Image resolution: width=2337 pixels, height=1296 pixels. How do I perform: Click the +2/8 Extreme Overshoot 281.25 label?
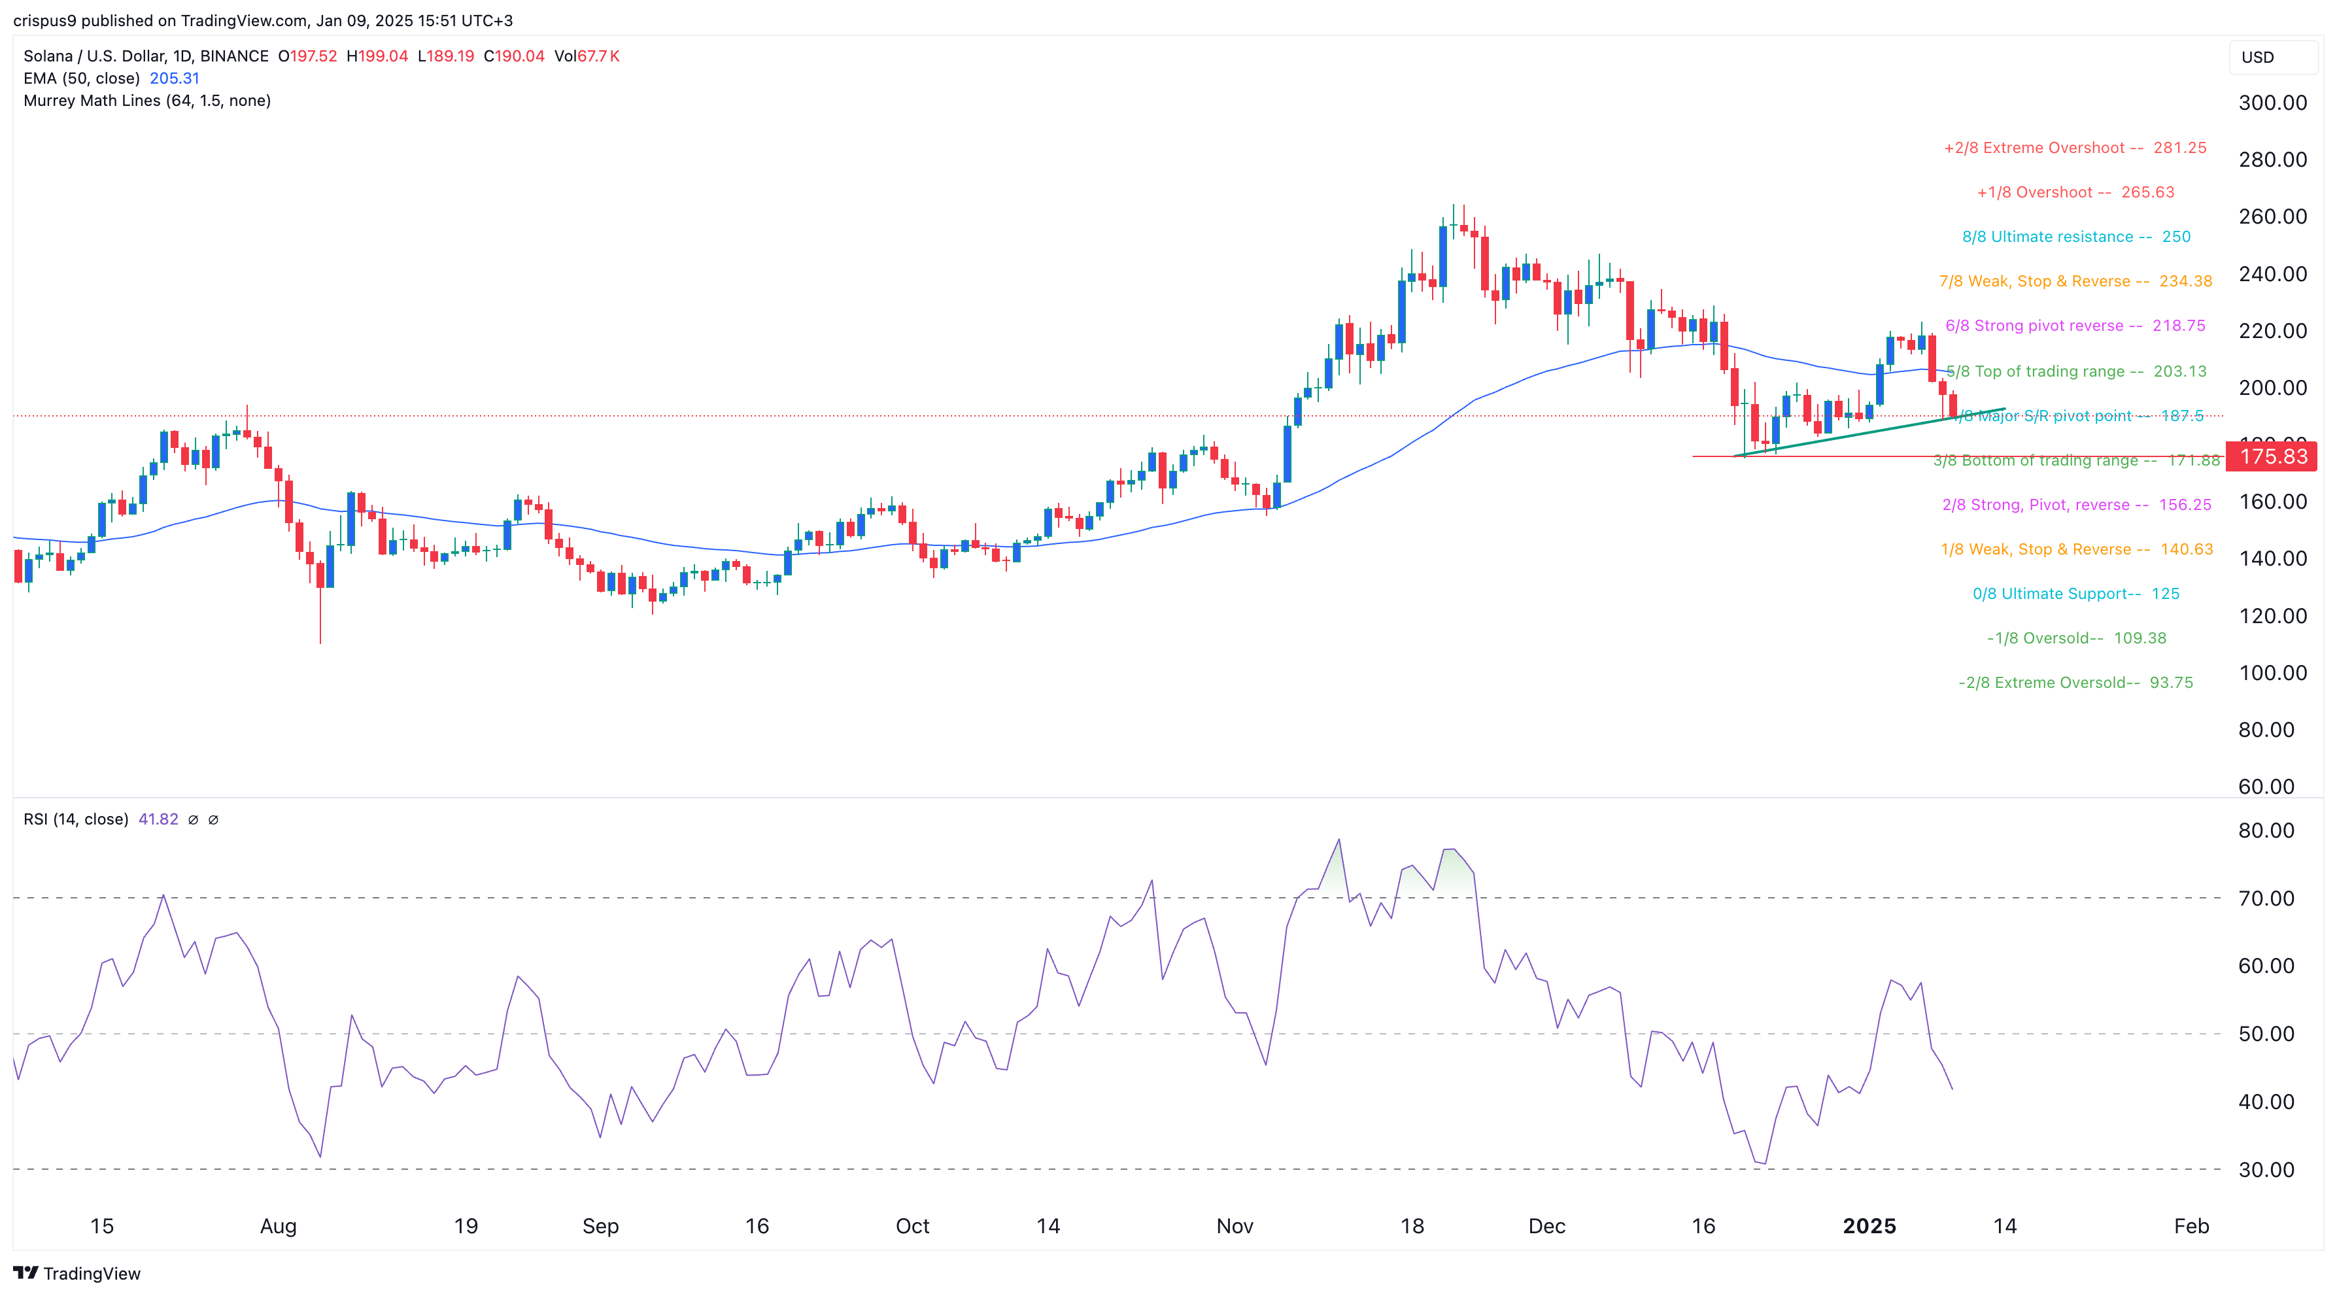click(x=2075, y=148)
